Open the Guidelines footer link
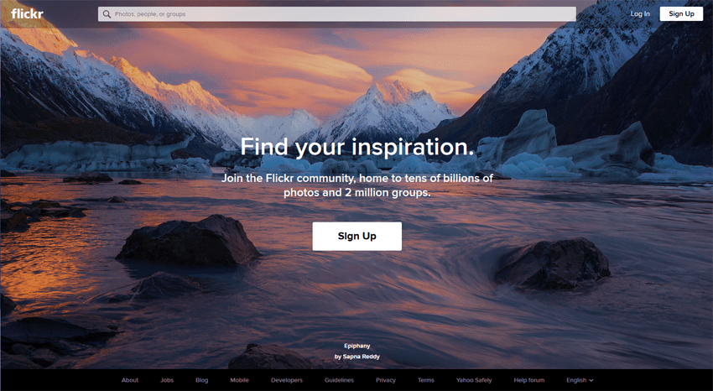This screenshot has height=391, width=713. pos(339,380)
